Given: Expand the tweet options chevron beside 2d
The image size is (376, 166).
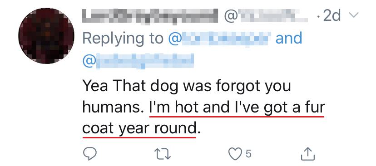Looking at the screenshot, I should (353, 15).
